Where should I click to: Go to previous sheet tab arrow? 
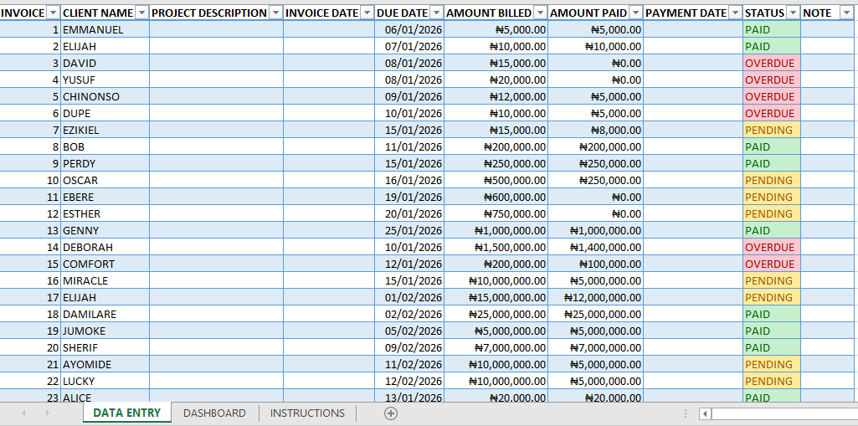[23, 413]
